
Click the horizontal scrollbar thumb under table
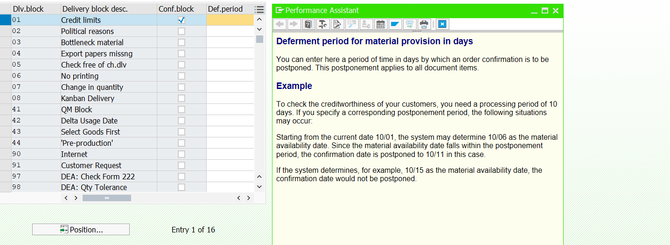(x=107, y=198)
